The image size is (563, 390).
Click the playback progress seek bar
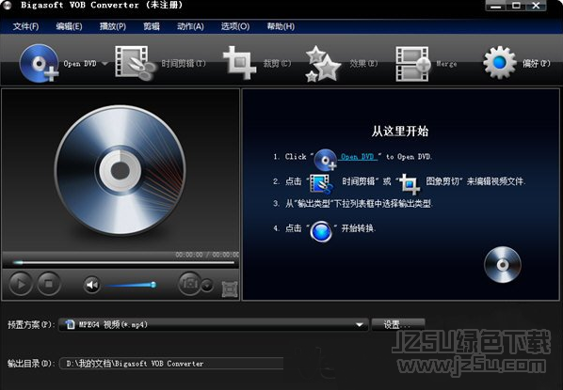click(x=123, y=263)
